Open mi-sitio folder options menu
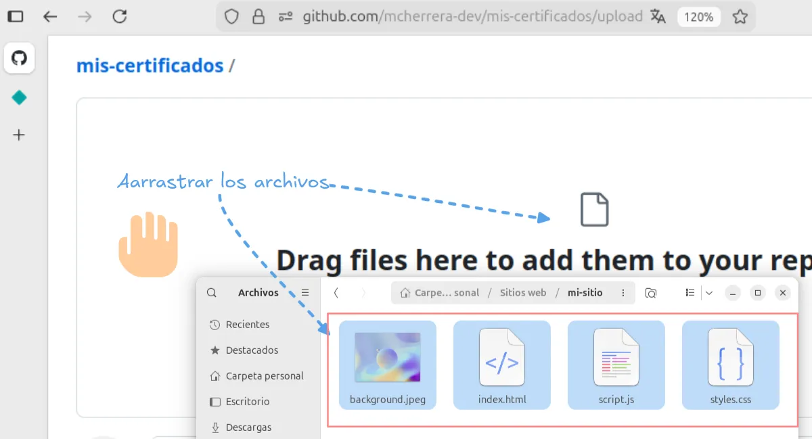Image resolution: width=812 pixels, height=439 pixels. [x=621, y=293]
